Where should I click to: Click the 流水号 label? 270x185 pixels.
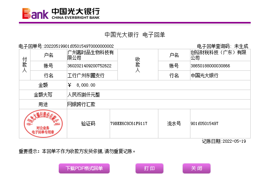pos(174,123)
